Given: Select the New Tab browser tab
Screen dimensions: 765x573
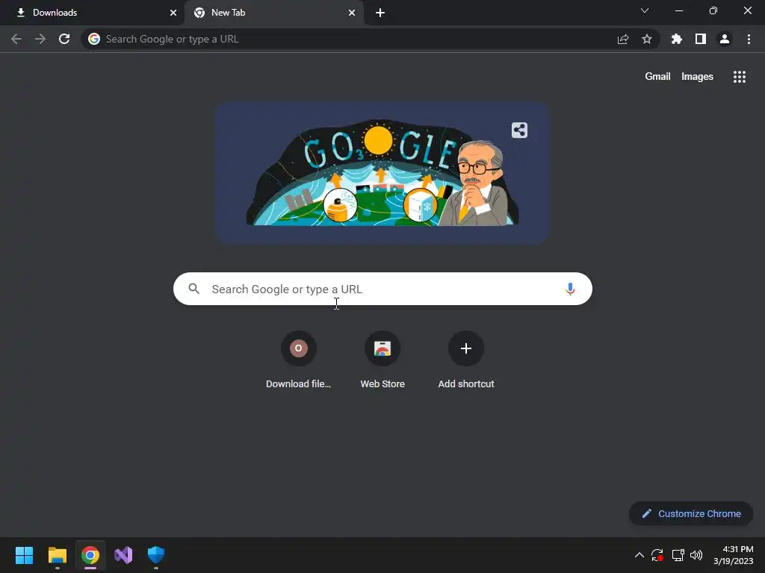Looking at the screenshot, I should click(273, 13).
